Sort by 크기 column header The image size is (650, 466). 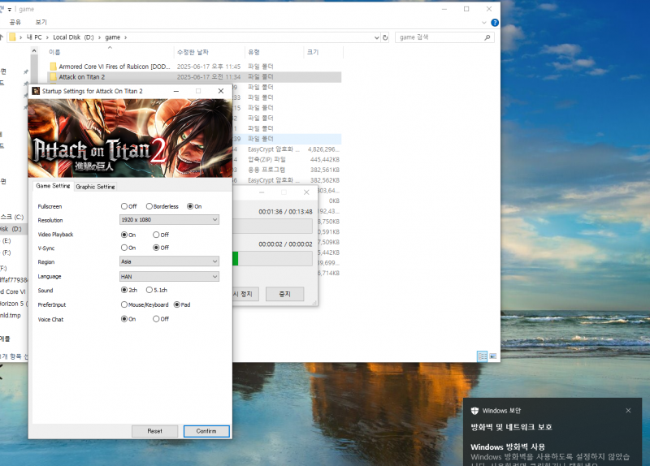(x=313, y=52)
